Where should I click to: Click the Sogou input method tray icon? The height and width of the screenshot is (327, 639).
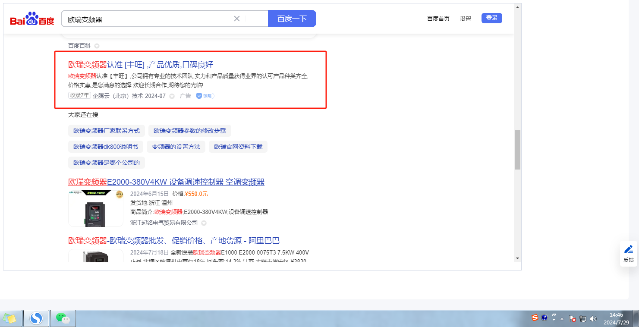535,318
